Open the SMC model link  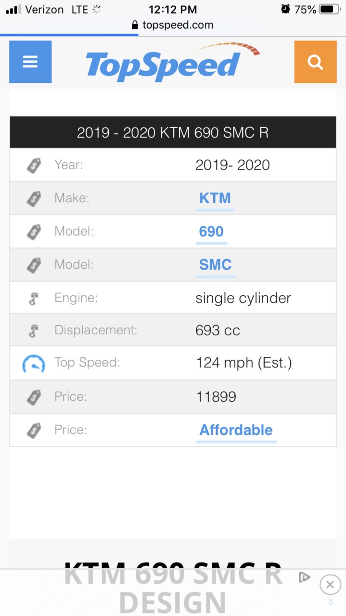click(x=216, y=265)
